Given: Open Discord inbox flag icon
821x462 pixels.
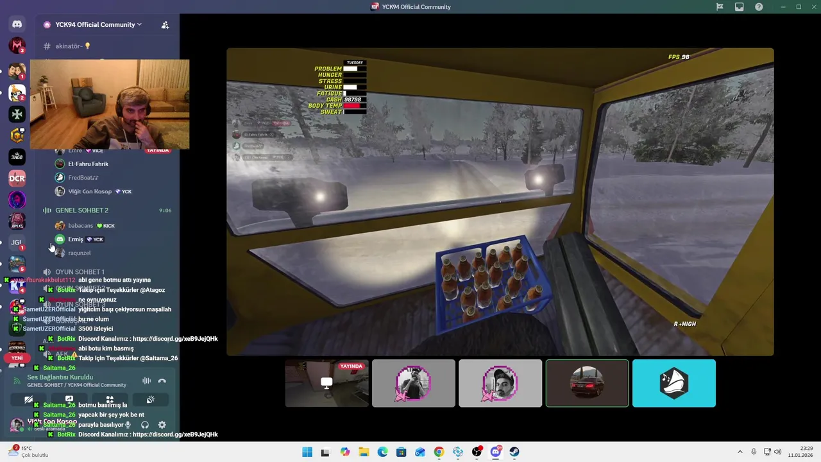Looking at the screenshot, I should pyautogui.click(x=720, y=7).
